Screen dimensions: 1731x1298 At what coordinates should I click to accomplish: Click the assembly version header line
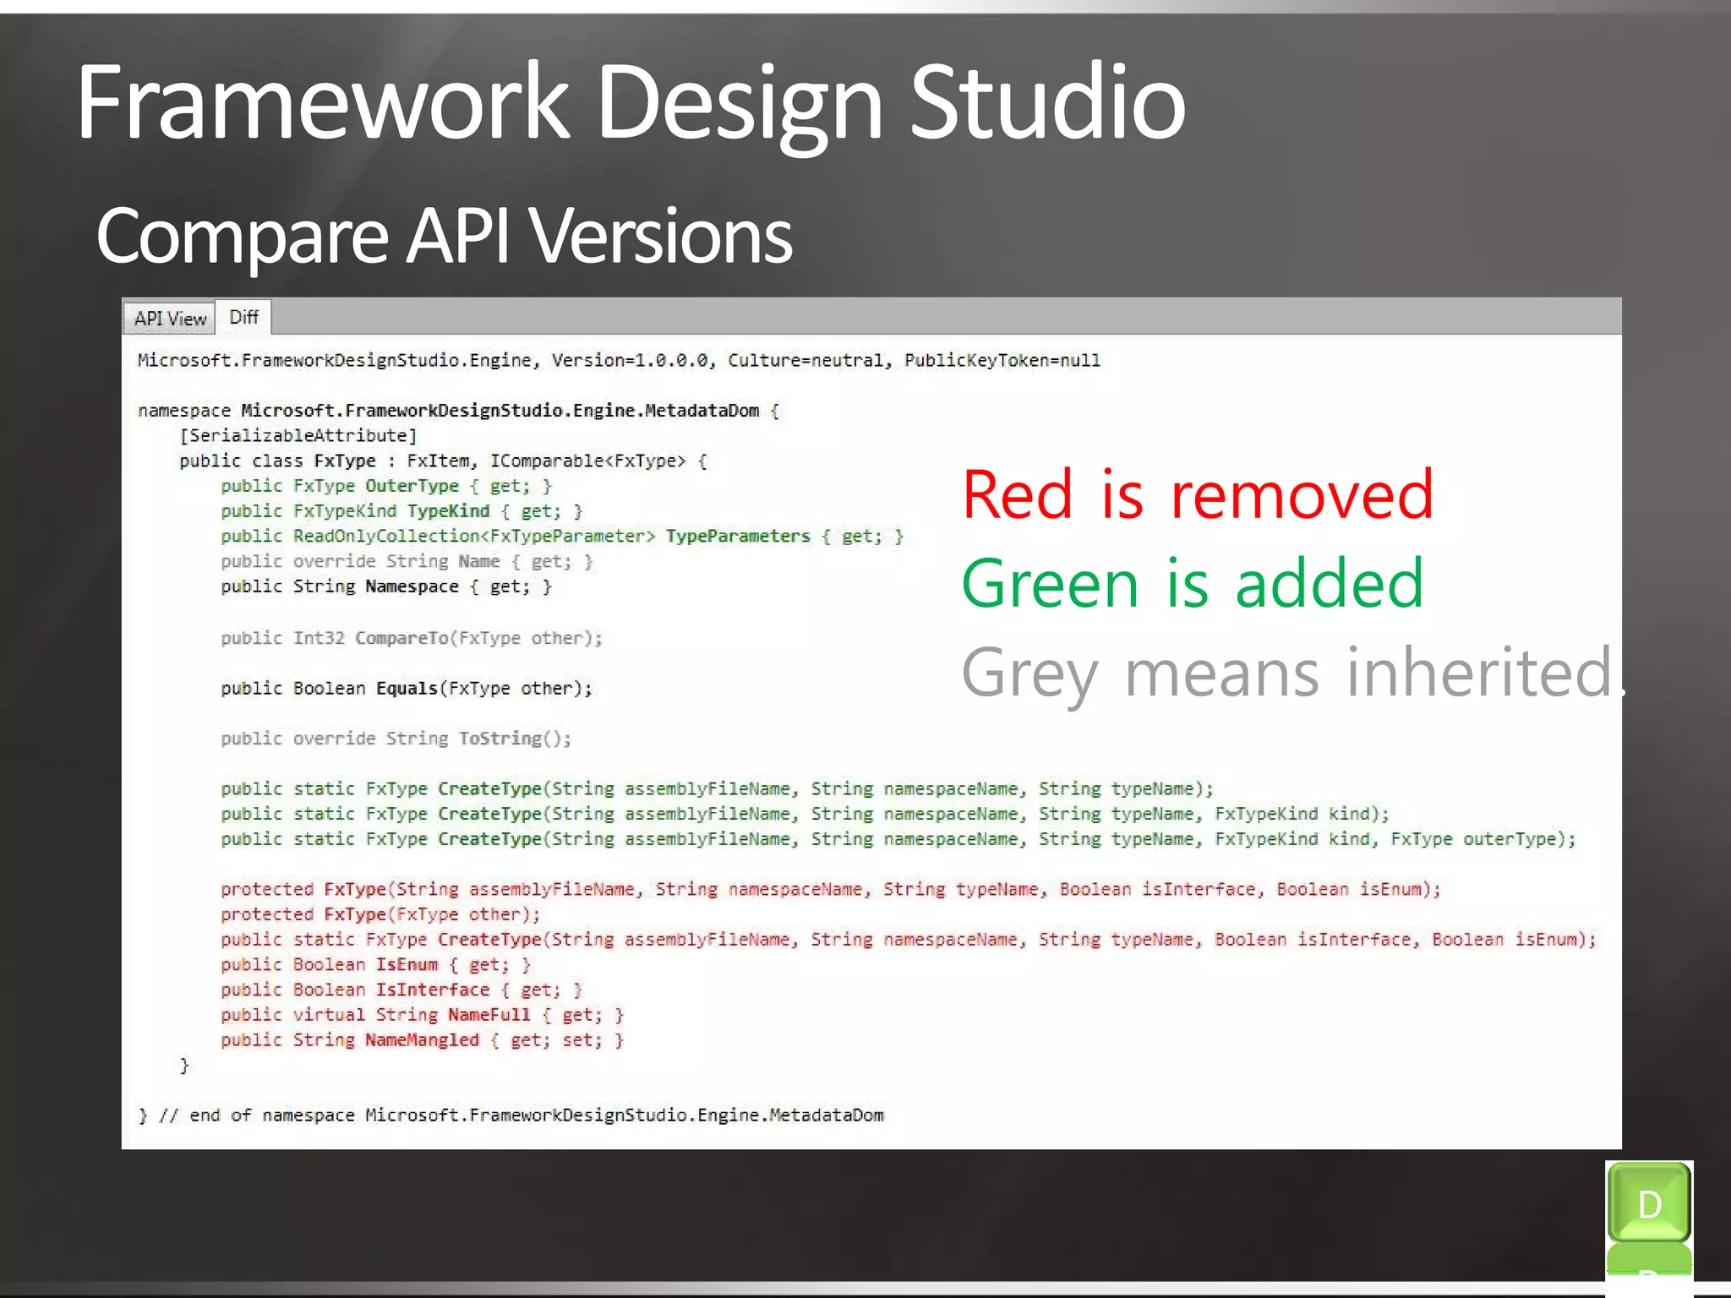coord(618,361)
